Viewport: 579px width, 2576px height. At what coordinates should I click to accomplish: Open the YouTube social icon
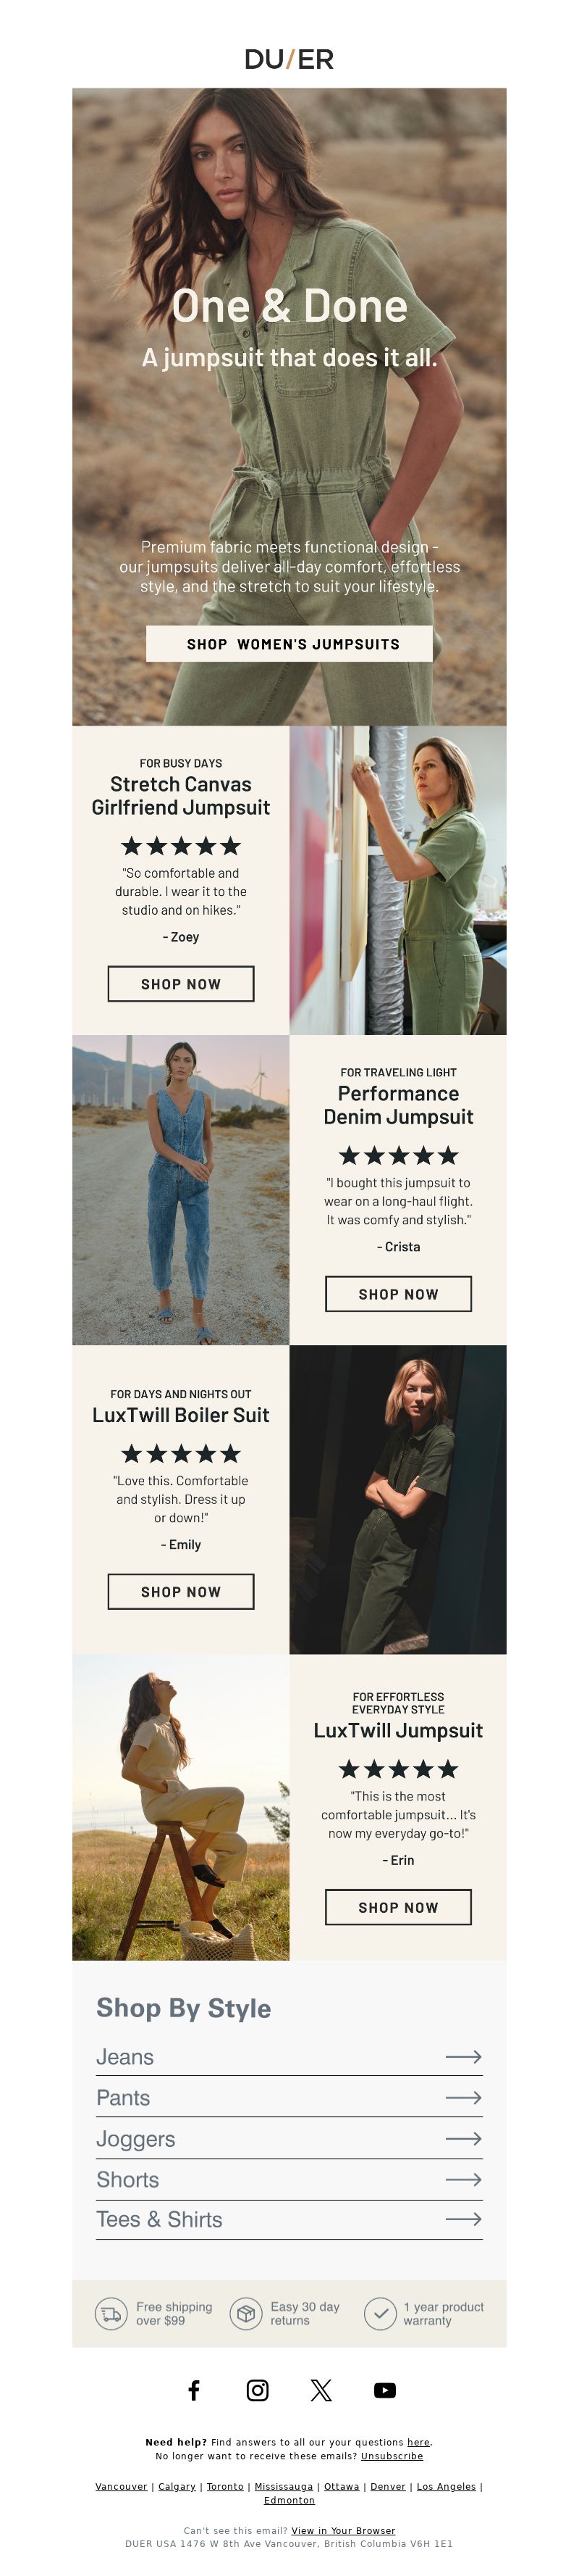[384, 2389]
